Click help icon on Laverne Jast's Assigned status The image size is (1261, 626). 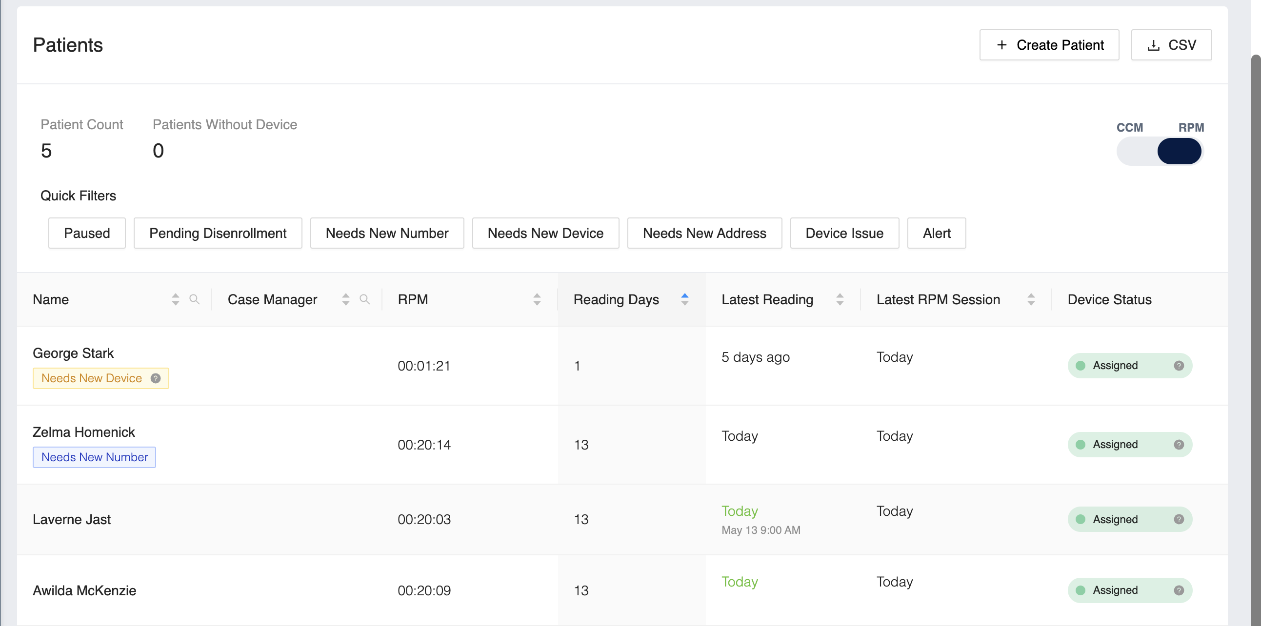(x=1179, y=519)
